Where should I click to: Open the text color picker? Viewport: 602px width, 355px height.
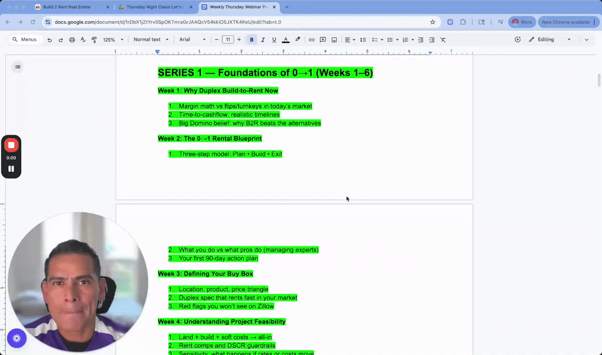point(286,39)
